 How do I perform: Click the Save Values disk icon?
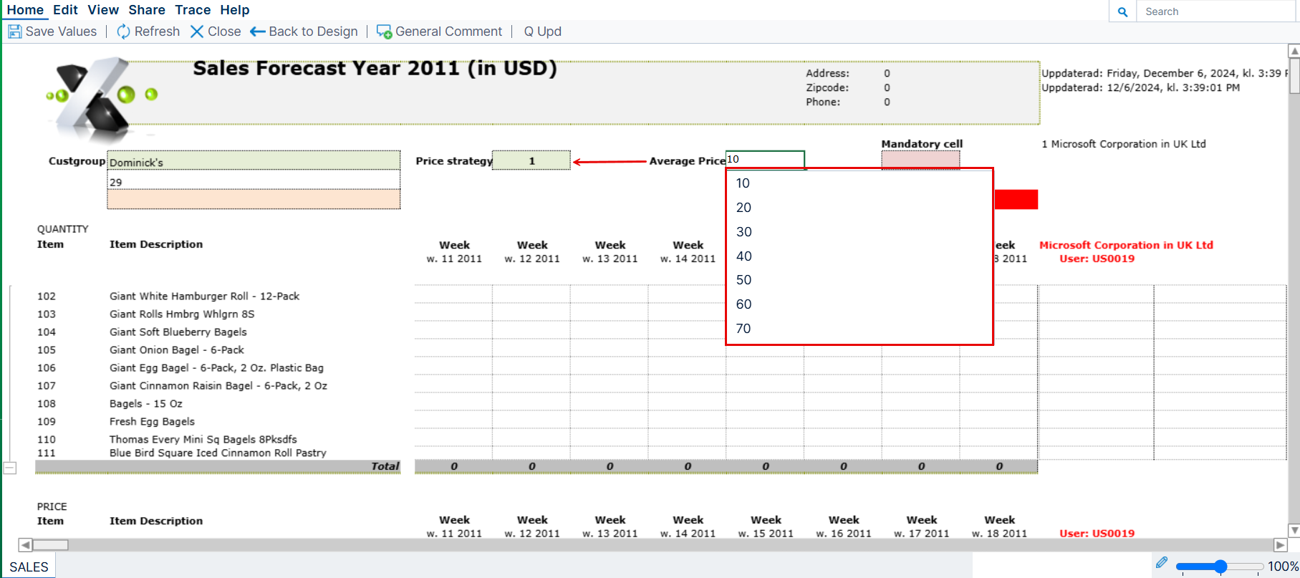(x=14, y=32)
